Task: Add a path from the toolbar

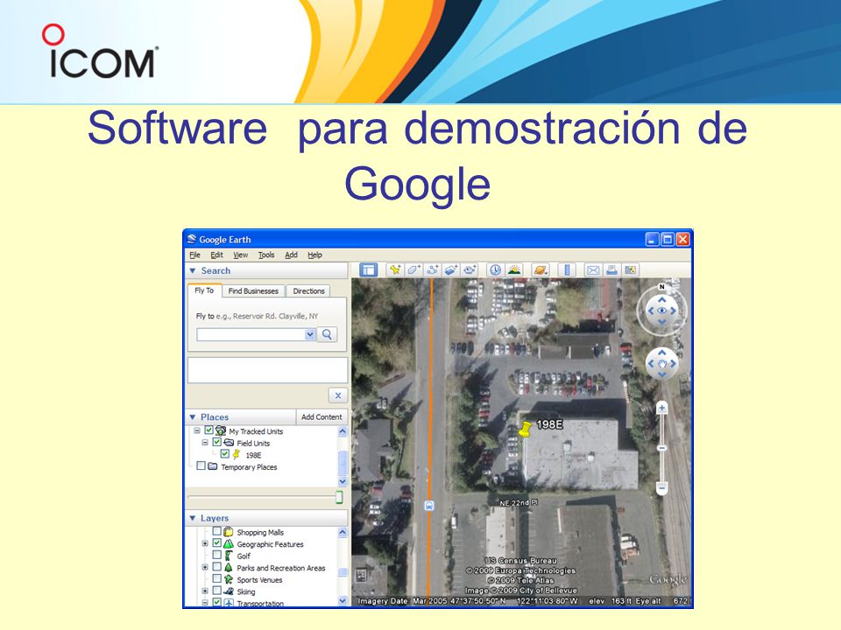Action: [432, 270]
